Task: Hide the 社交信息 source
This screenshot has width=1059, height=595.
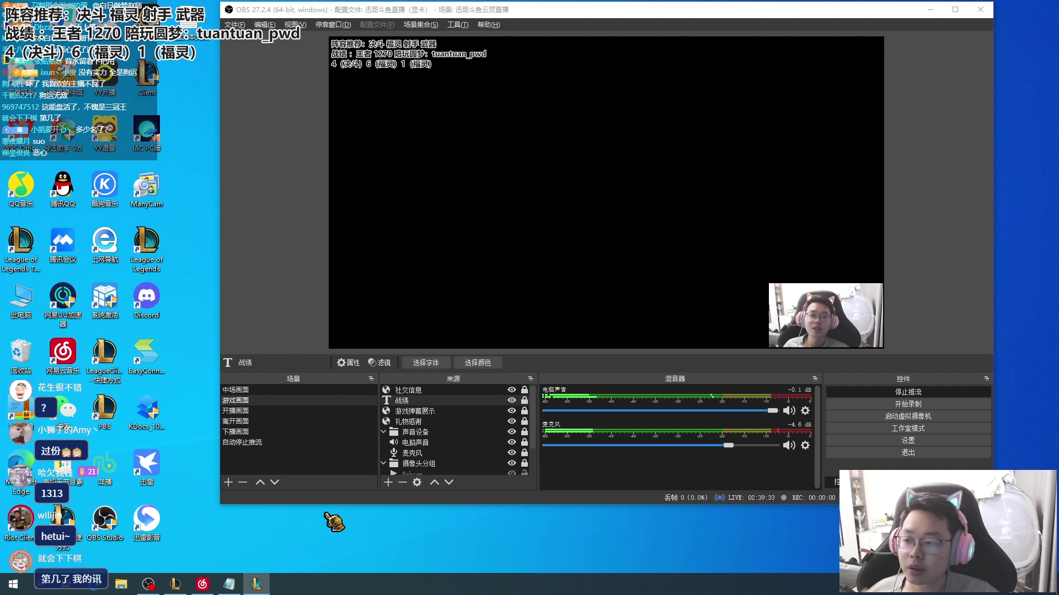Action: coord(512,390)
